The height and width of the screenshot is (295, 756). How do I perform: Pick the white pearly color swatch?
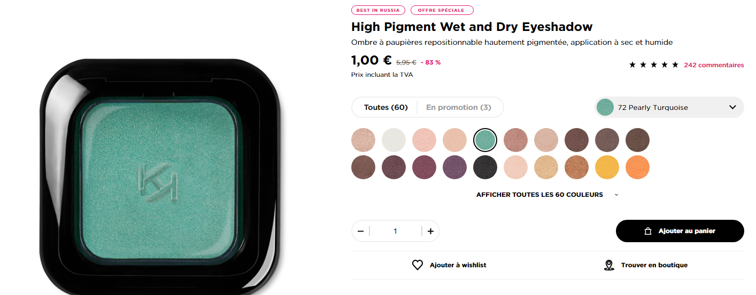394,140
